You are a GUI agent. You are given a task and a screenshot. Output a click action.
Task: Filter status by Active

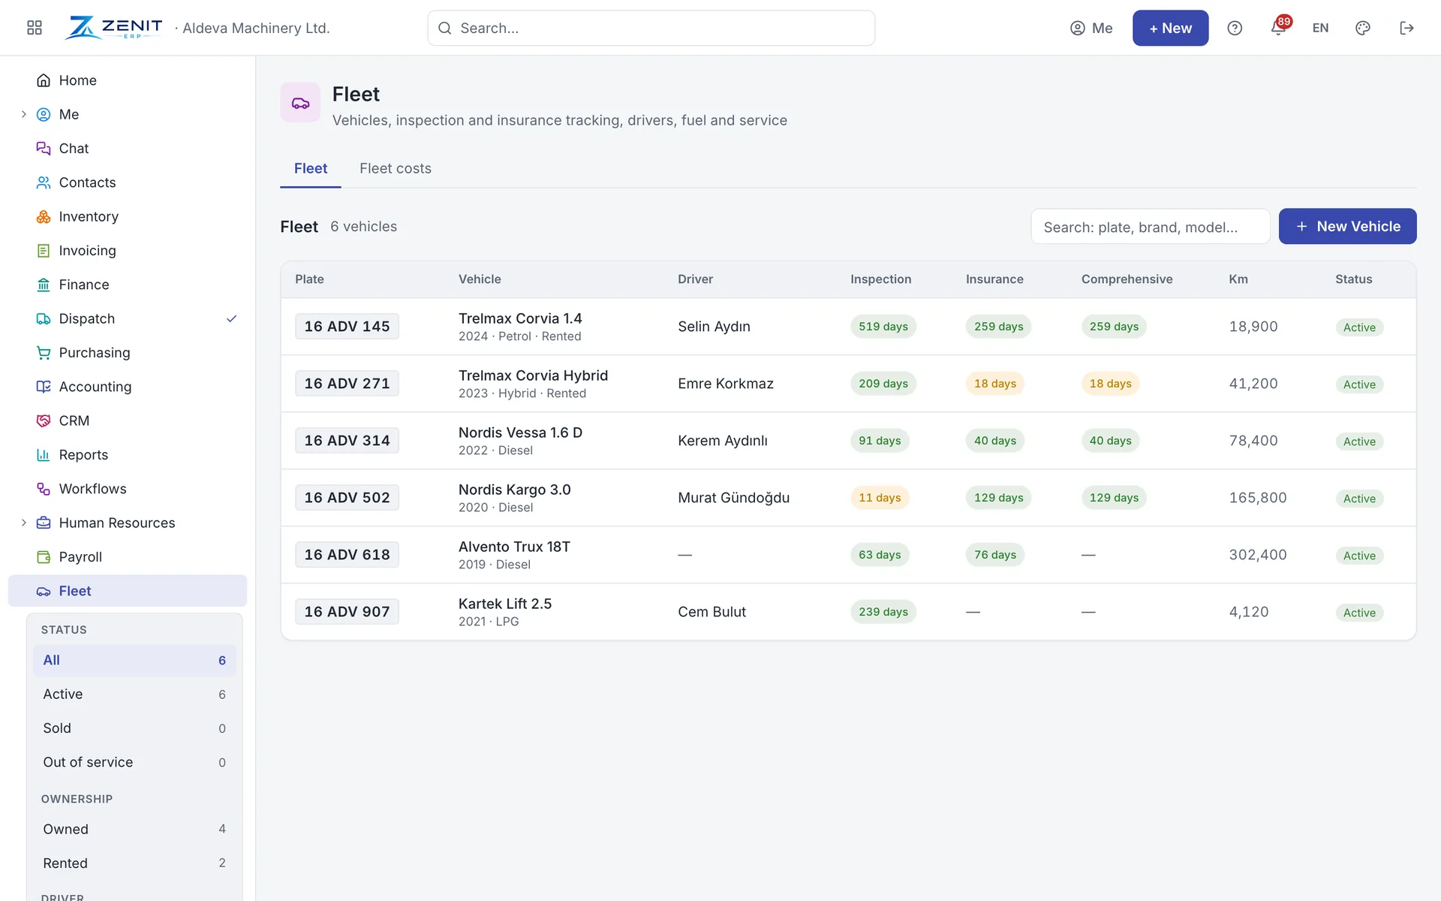tap(134, 695)
